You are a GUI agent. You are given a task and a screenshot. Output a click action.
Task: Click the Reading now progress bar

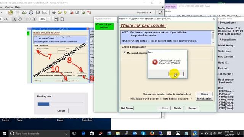(60, 104)
